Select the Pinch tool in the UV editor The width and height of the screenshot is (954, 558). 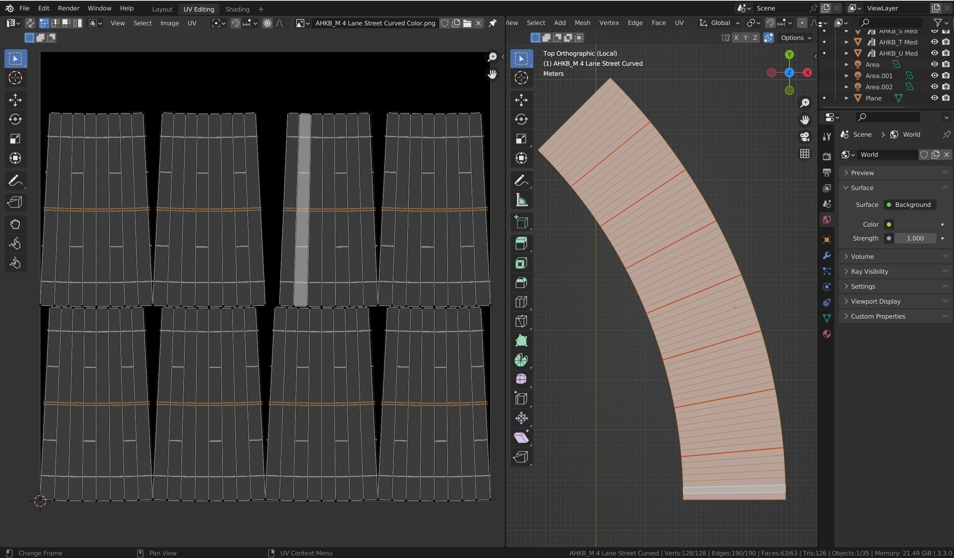coord(15,263)
